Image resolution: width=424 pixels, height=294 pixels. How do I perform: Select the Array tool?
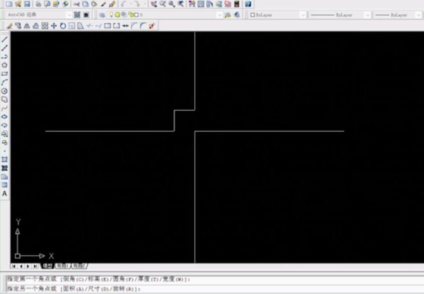pos(45,26)
